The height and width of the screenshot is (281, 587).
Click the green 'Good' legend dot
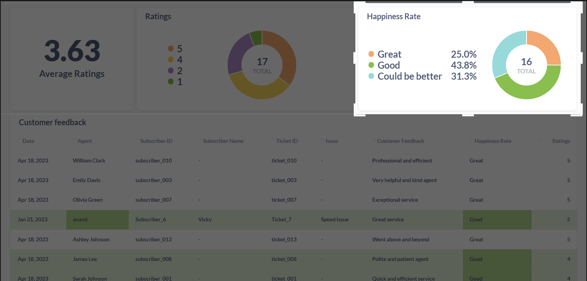pyautogui.click(x=371, y=65)
